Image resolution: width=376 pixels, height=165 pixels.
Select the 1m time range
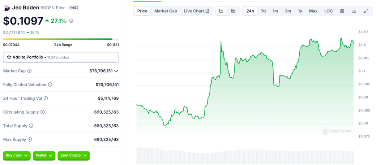[275, 11]
